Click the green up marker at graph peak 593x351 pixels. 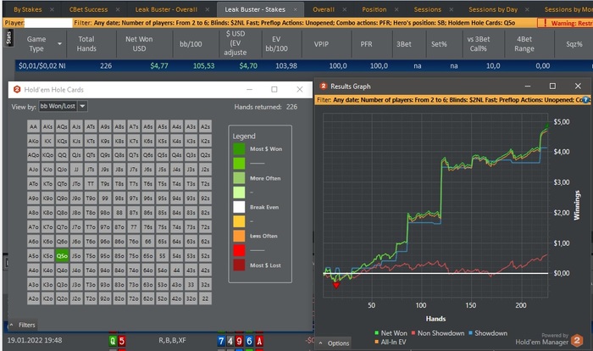coord(546,126)
